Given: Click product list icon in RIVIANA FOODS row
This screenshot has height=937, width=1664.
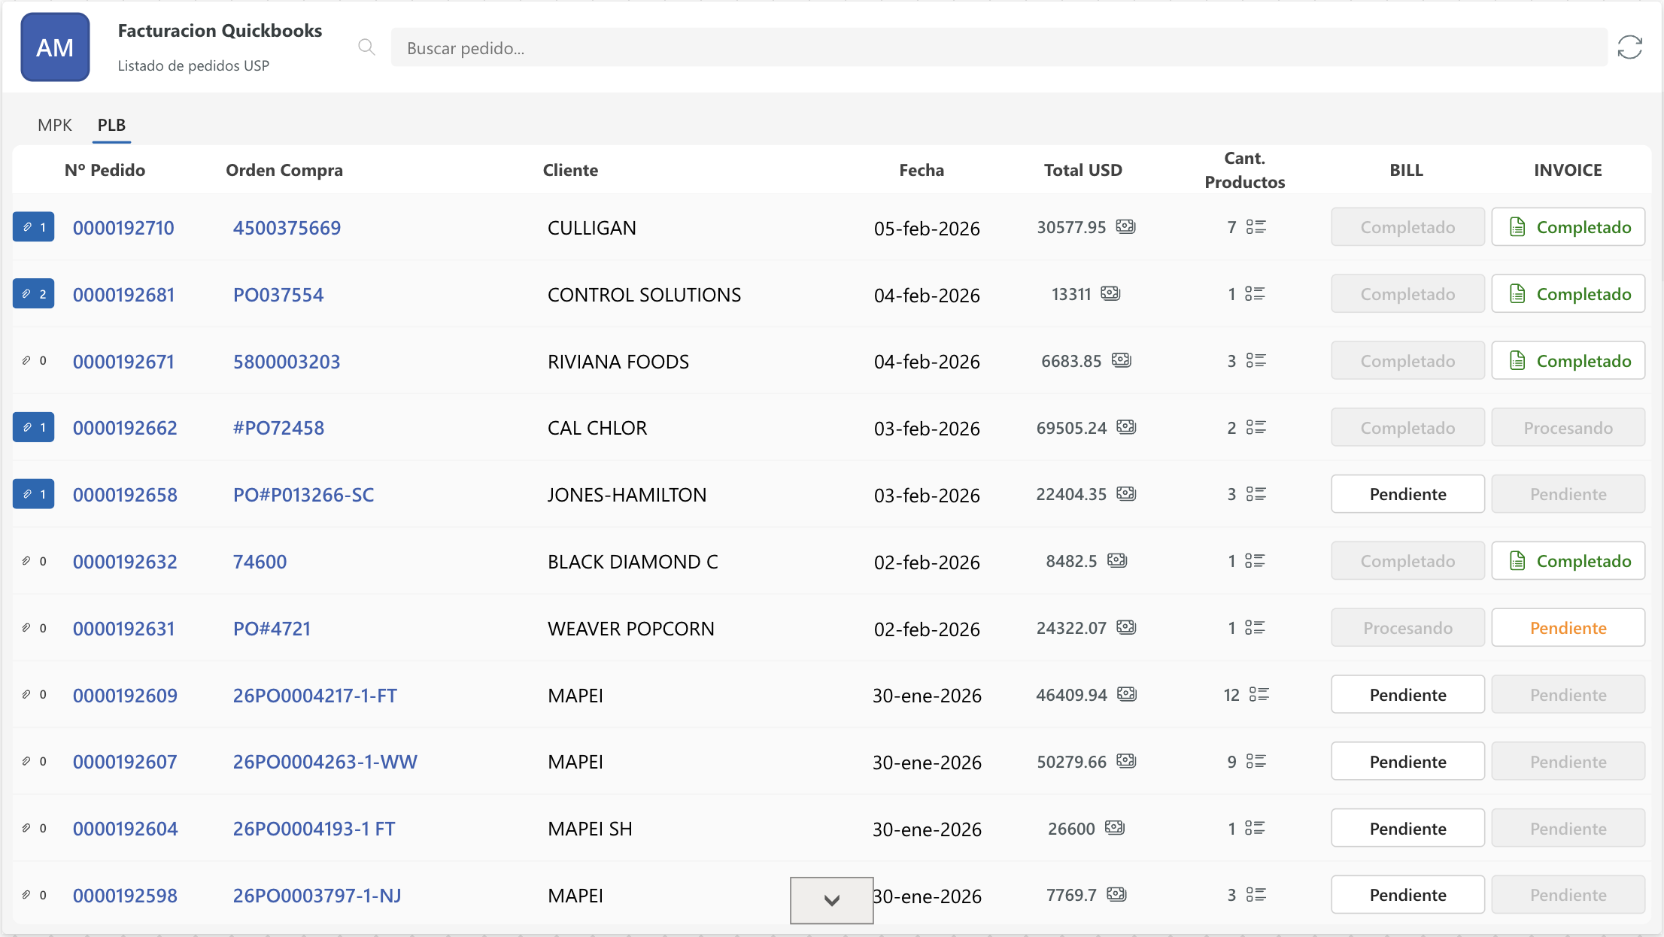Looking at the screenshot, I should 1256,361.
